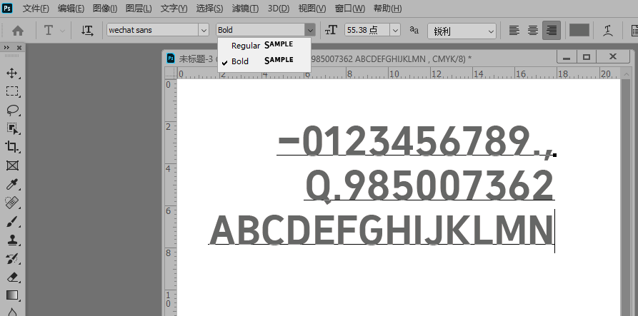Open the 滤镜(T) menu
Viewport: 638px width, 316px height.
coord(245,8)
